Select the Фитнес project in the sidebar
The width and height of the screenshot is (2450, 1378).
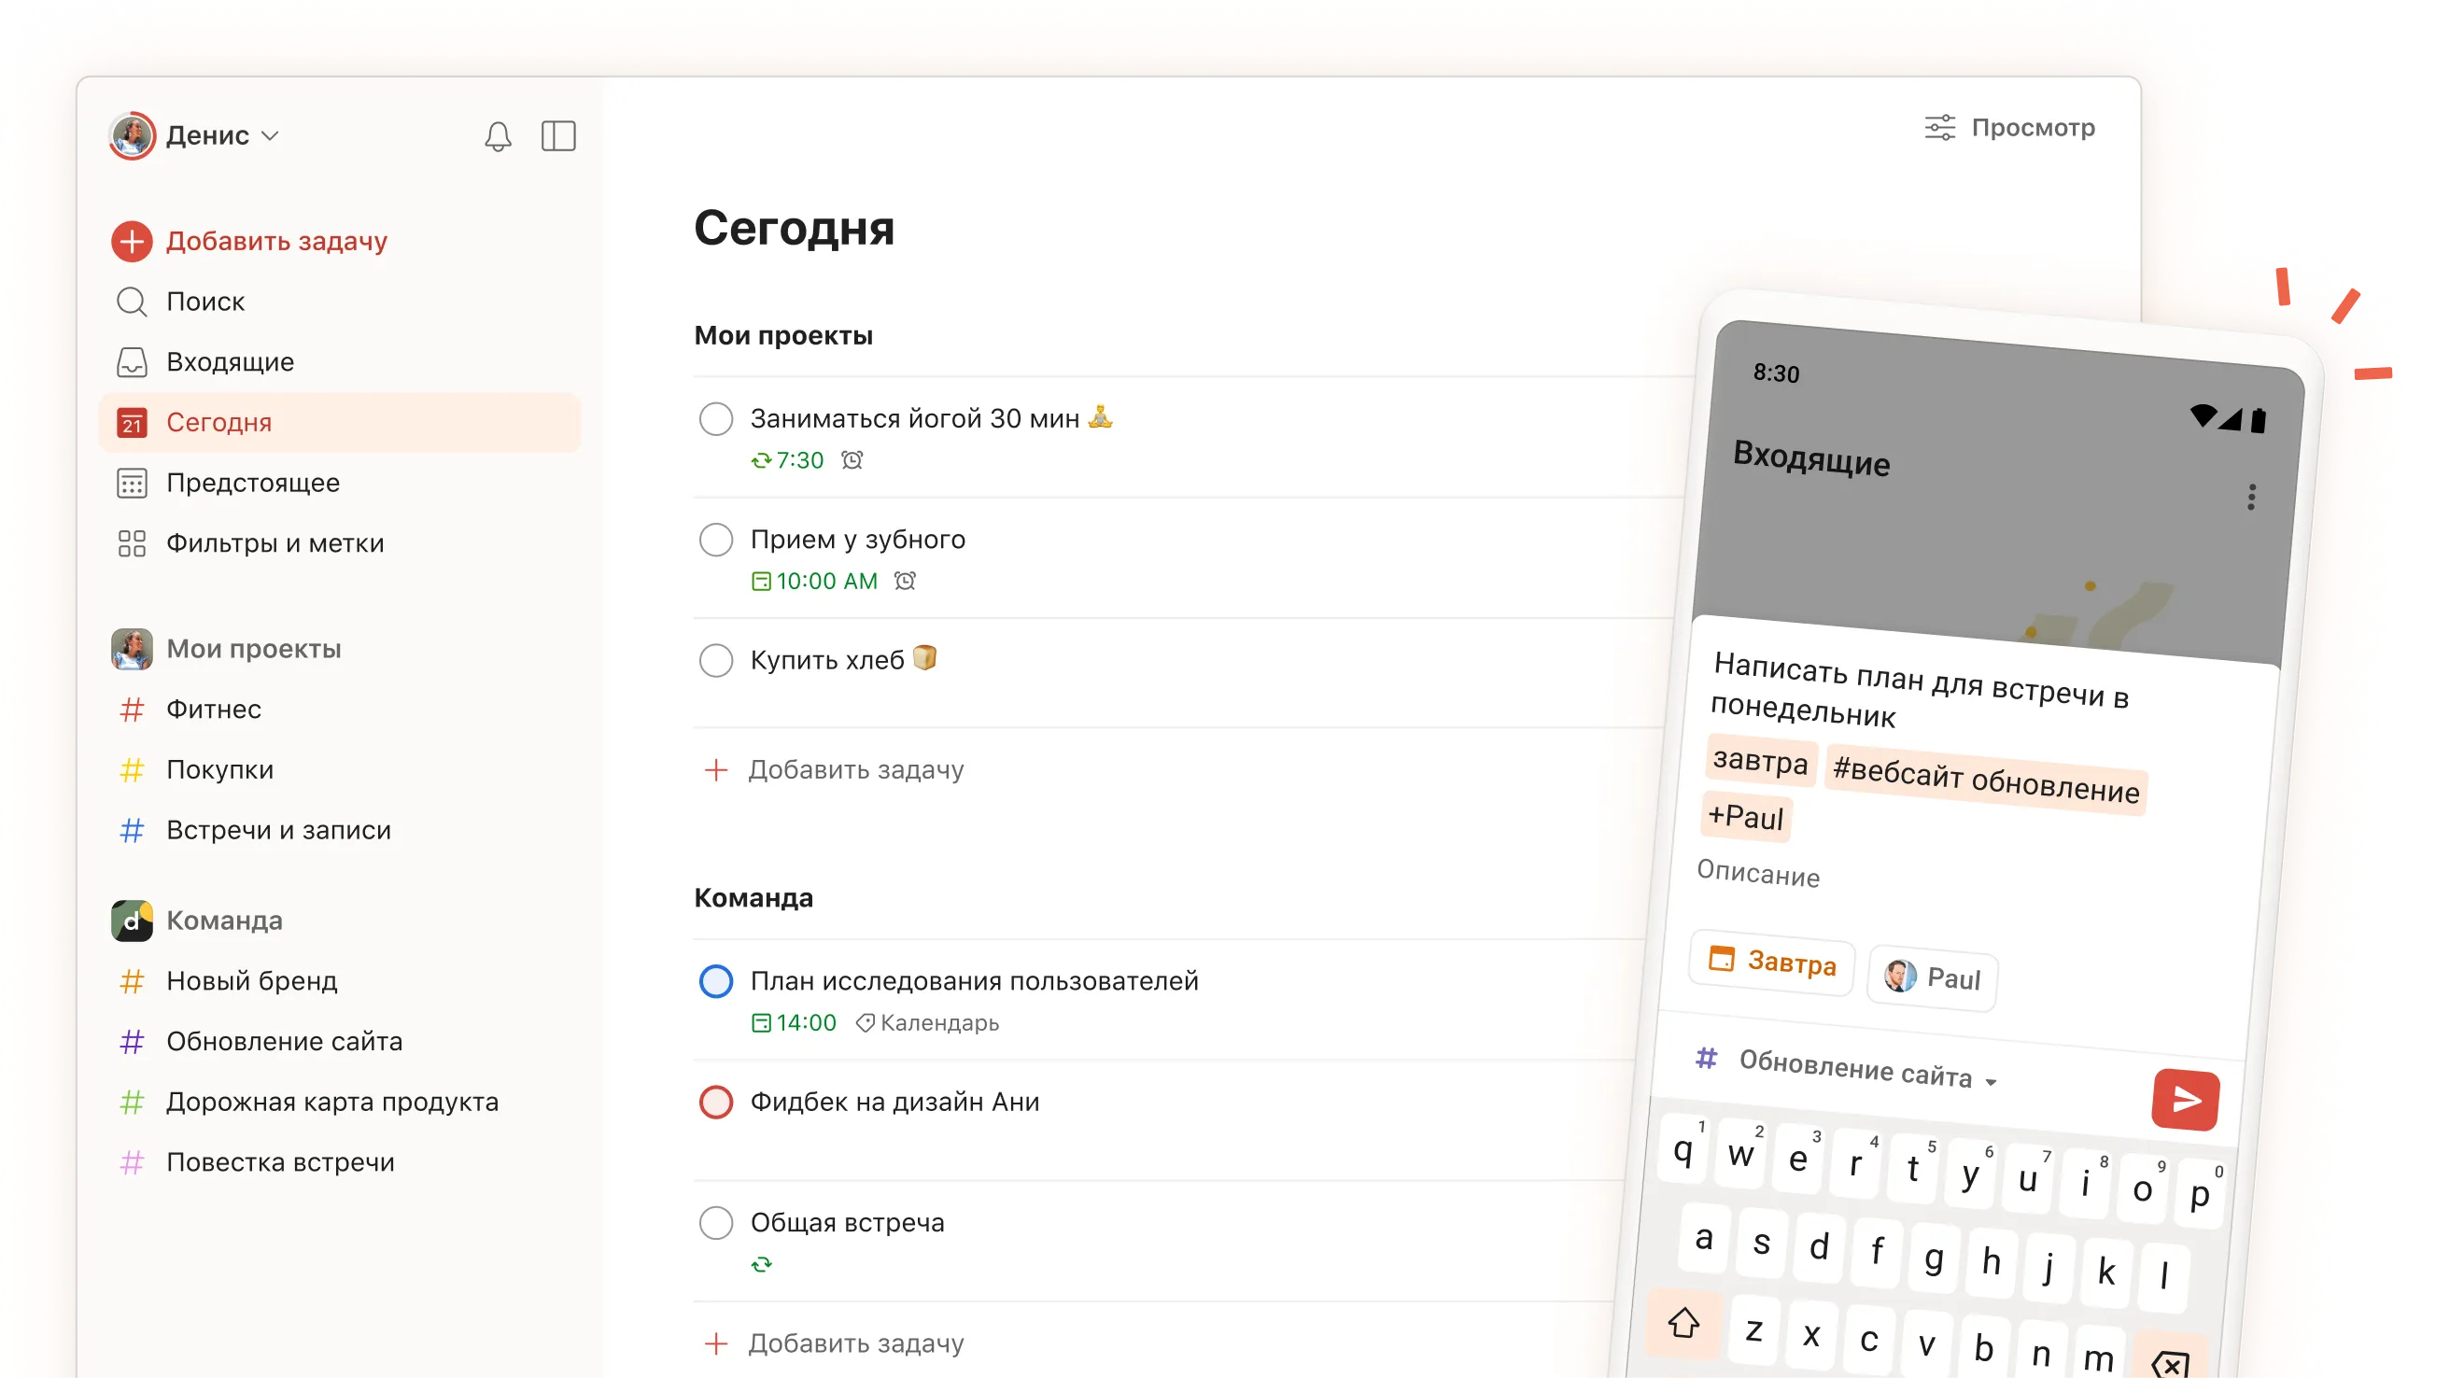pos(213,709)
